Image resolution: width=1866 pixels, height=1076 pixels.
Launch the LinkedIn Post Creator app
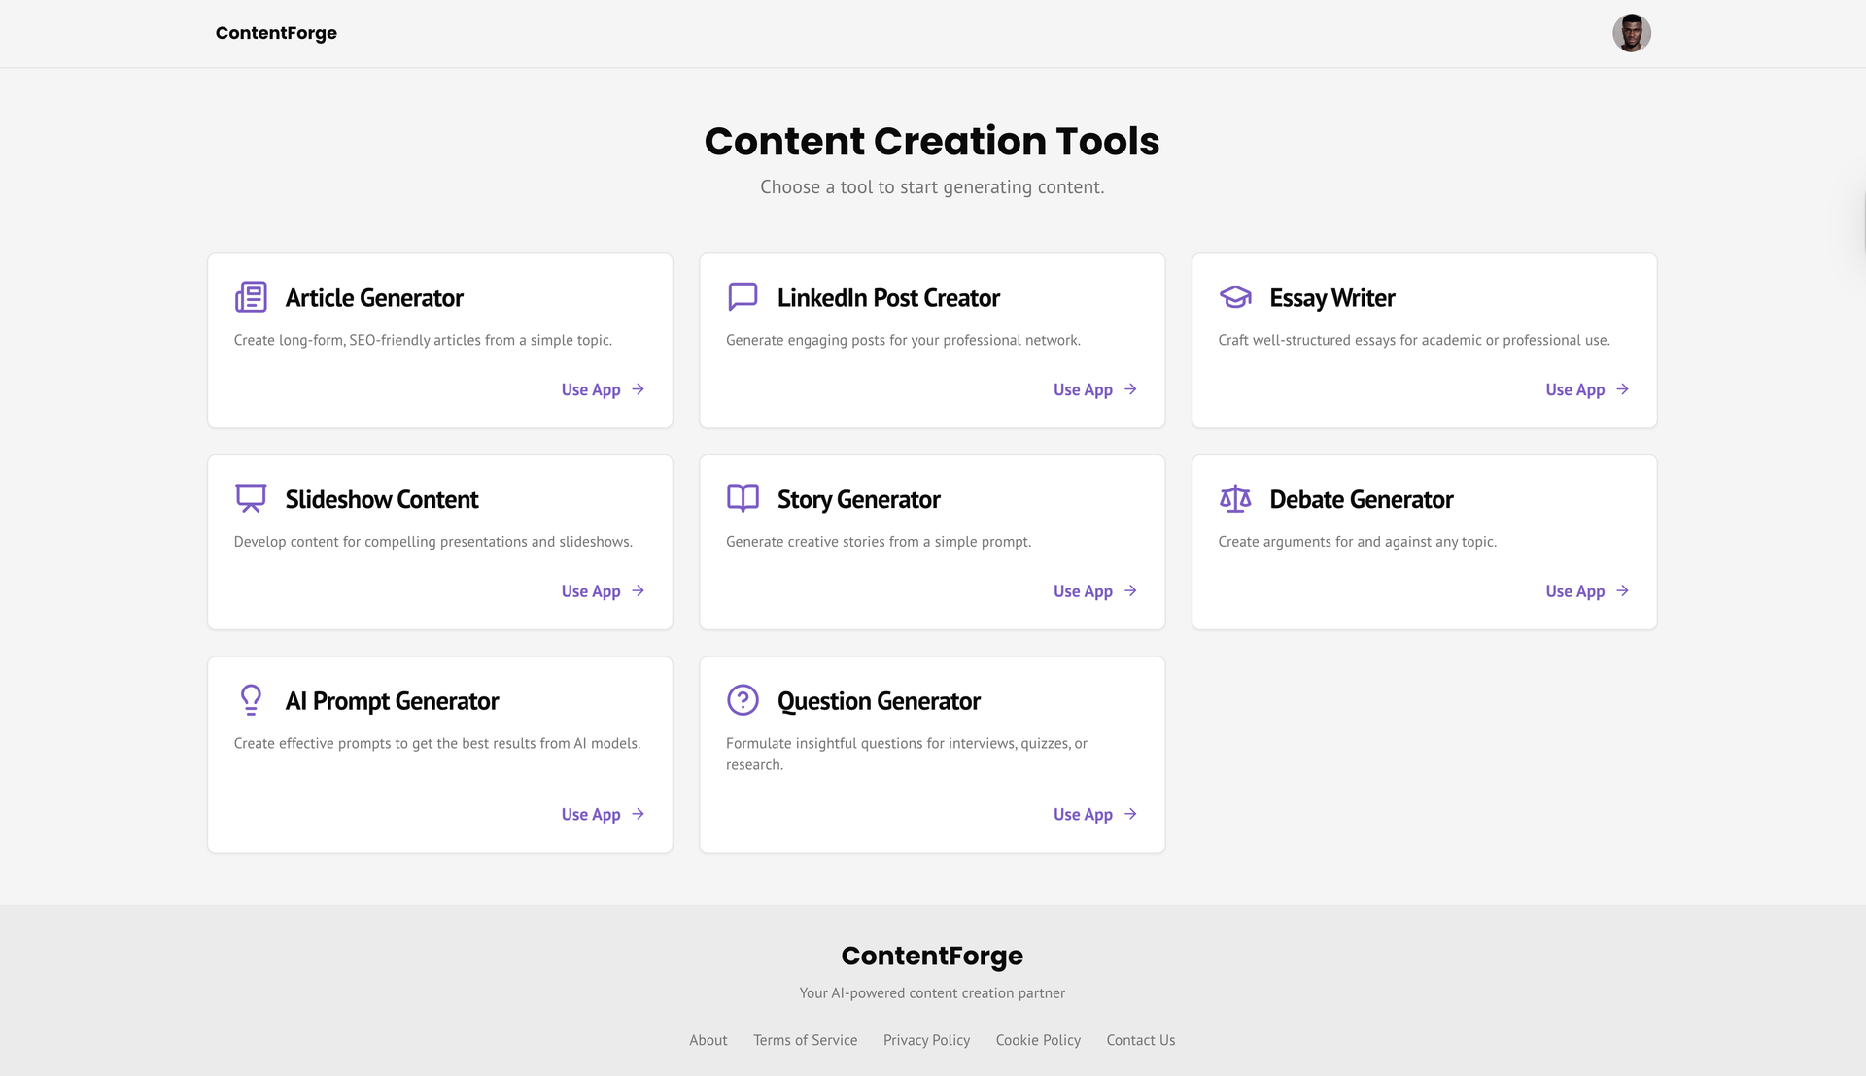coord(1083,389)
